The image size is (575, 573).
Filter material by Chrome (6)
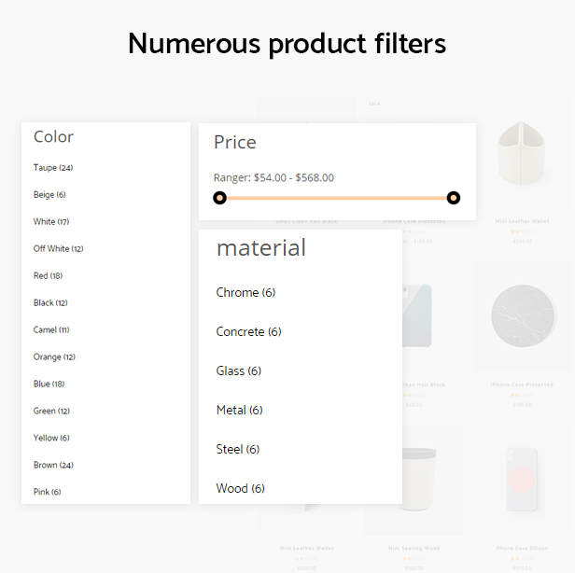(x=245, y=292)
